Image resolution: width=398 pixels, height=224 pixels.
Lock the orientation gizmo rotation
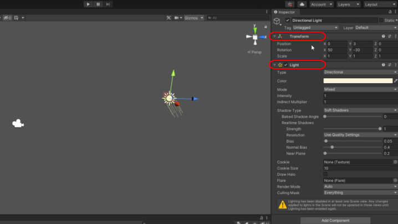[x=266, y=27]
